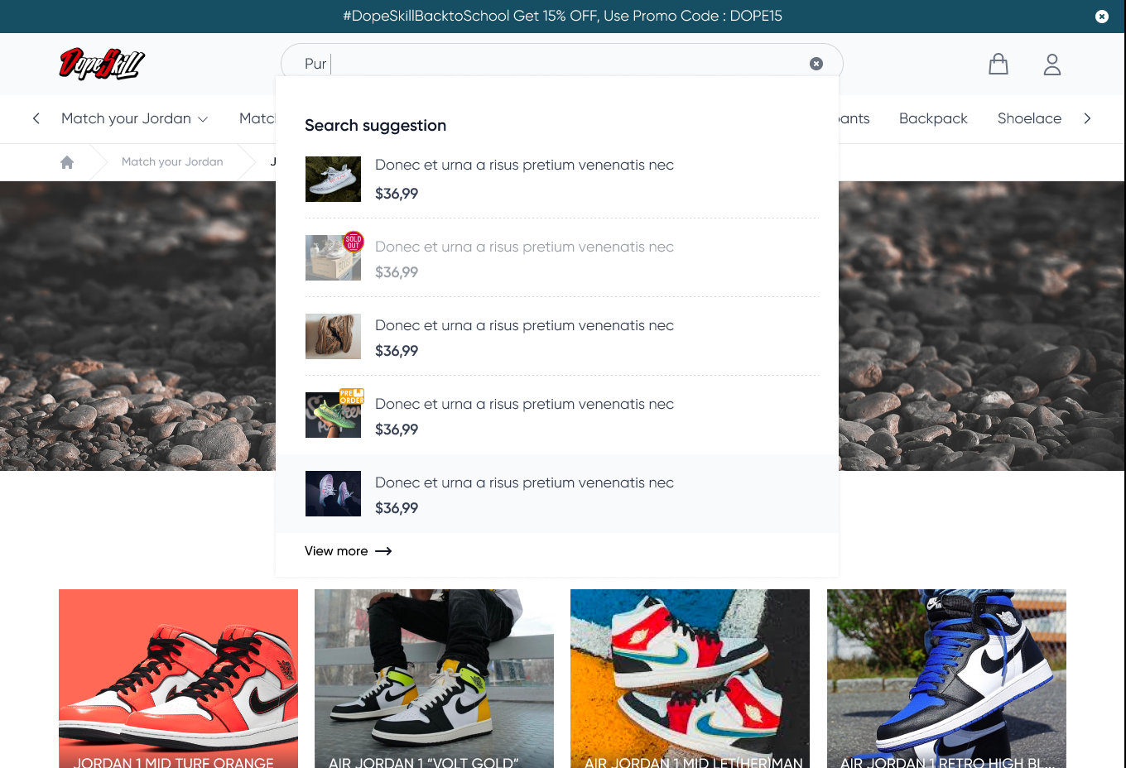Open the Backpack category
The image size is (1126, 768).
point(933,119)
